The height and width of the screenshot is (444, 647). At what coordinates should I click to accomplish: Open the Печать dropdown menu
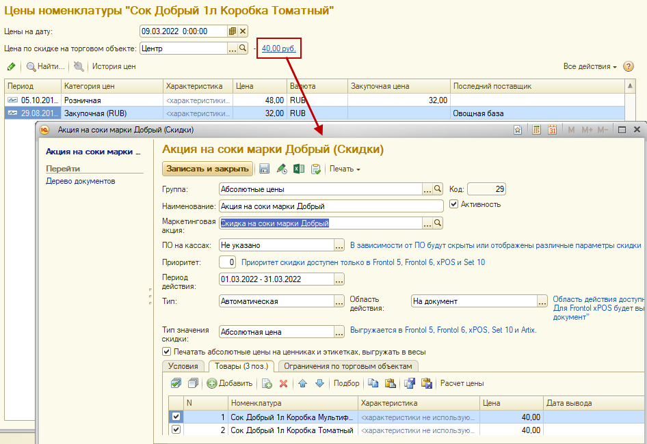point(345,169)
